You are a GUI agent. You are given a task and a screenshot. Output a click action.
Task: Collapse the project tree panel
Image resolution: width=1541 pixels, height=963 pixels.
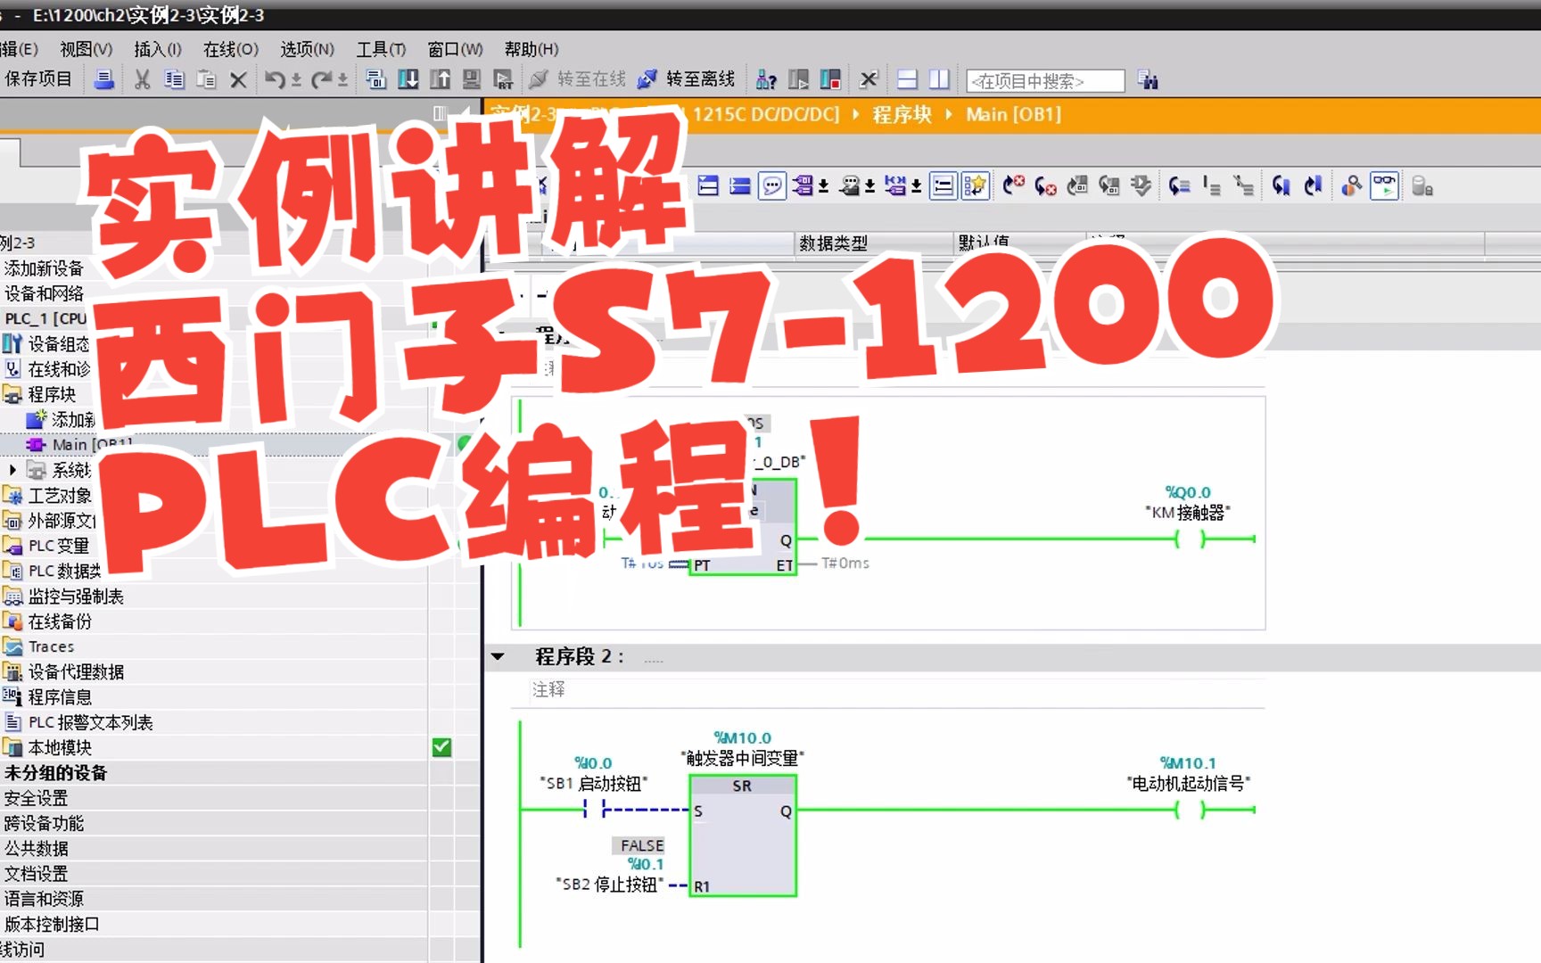tap(466, 113)
